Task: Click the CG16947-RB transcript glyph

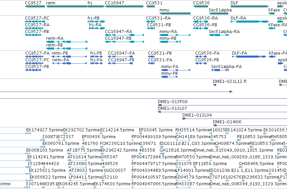Action: point(124,42)
